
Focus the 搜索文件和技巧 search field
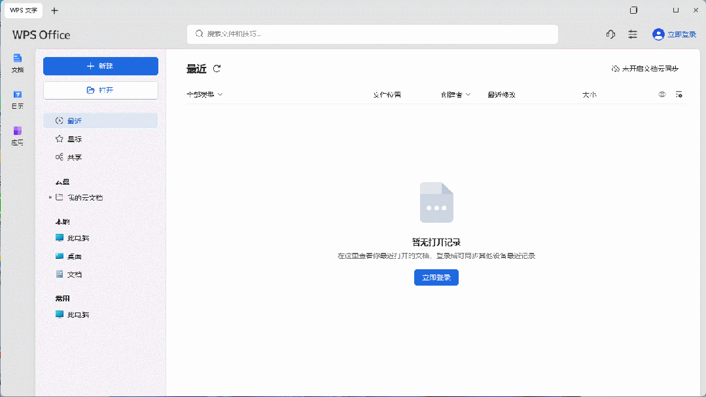click(x=372, y=34)
